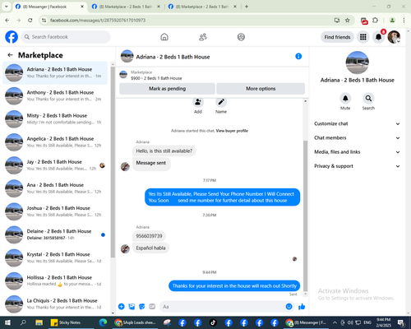This screenshot has height=329, width=411.
Task: Open unread chat with Delaine
Action: (x=55, y=234)
